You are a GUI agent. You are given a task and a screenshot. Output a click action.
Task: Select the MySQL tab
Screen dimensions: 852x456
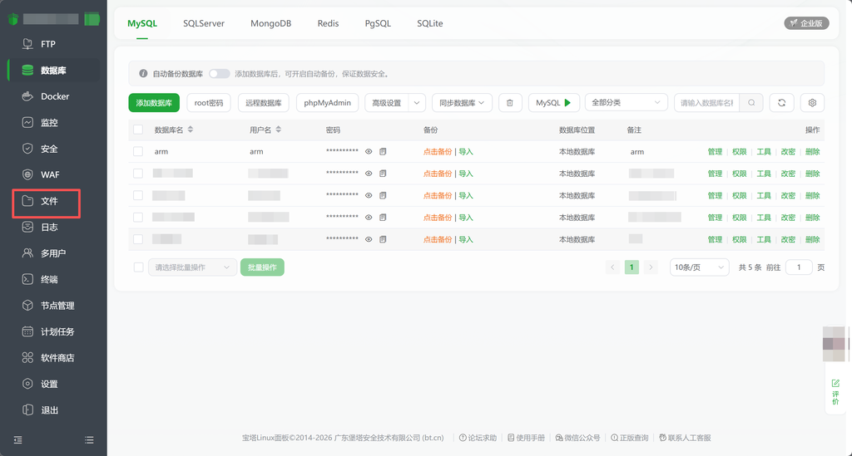pos(141,23)
